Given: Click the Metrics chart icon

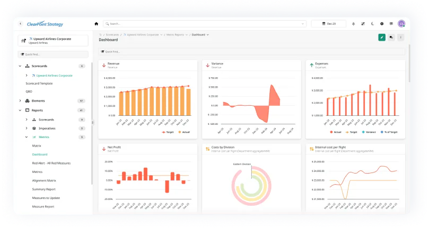Looking at the screenshot, I should pyautogui.click(x=34, y=137).
